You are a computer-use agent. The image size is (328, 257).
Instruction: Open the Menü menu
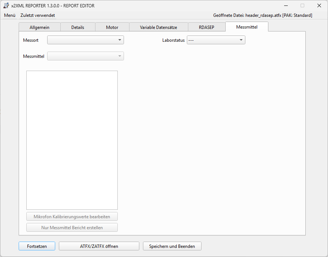coord(10,15)
